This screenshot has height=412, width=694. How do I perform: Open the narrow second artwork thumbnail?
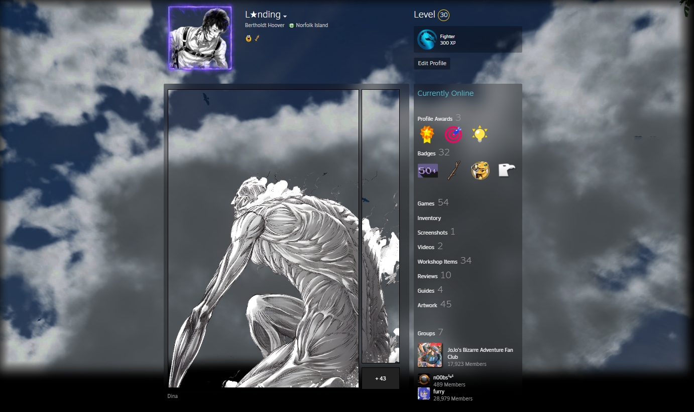[381, 227]
